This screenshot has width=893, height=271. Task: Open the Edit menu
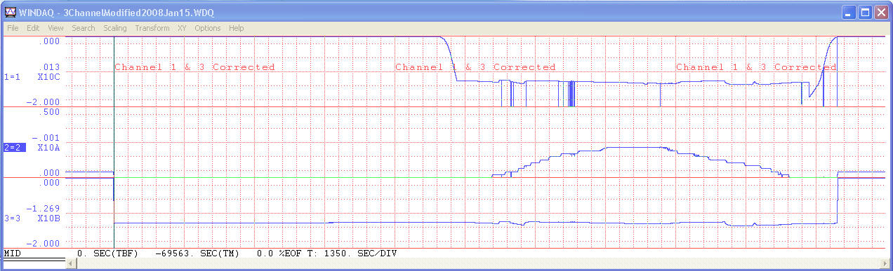(33, 28)
